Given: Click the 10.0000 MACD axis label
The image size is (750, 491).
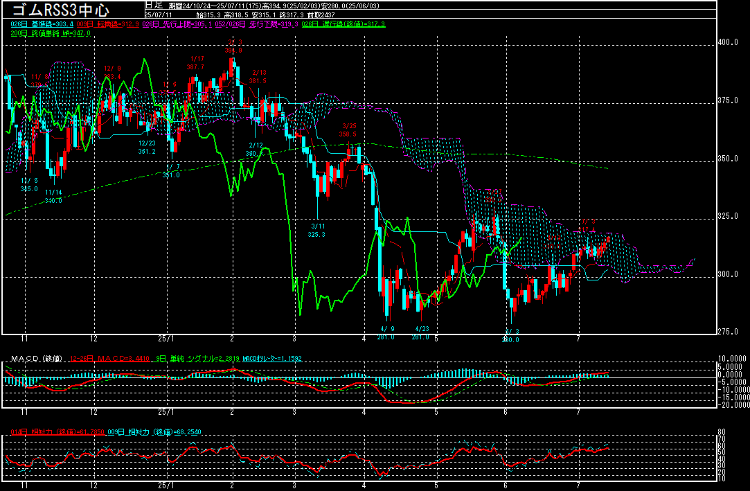Looking at the screenshot, I should (732, 359).
